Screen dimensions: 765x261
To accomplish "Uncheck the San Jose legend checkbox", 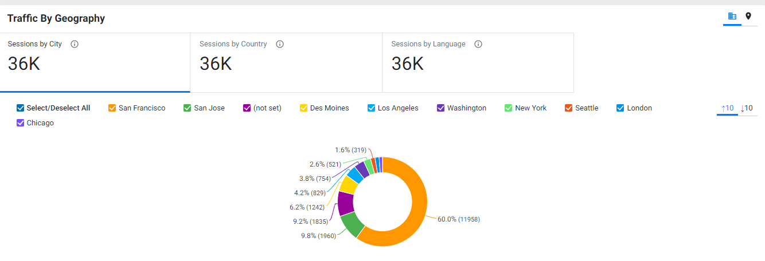I will click(x=188, y=108).
